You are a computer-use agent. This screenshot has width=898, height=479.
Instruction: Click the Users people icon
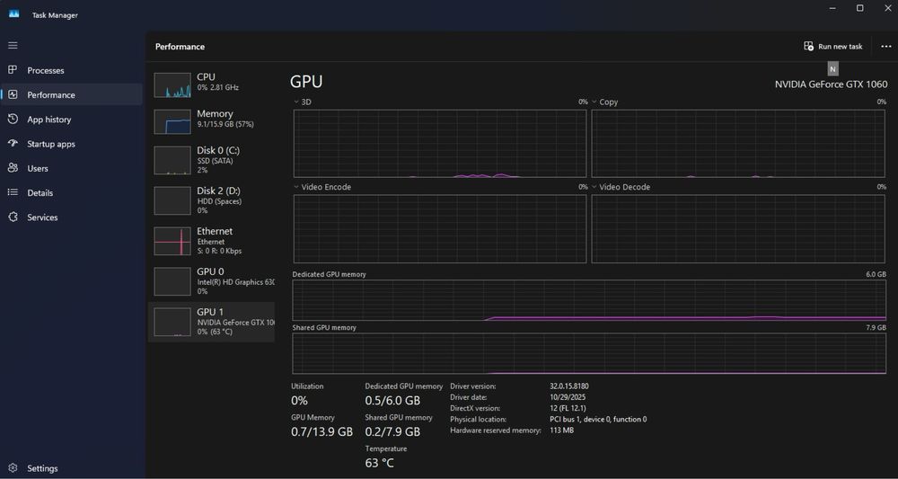coord(13,168)
